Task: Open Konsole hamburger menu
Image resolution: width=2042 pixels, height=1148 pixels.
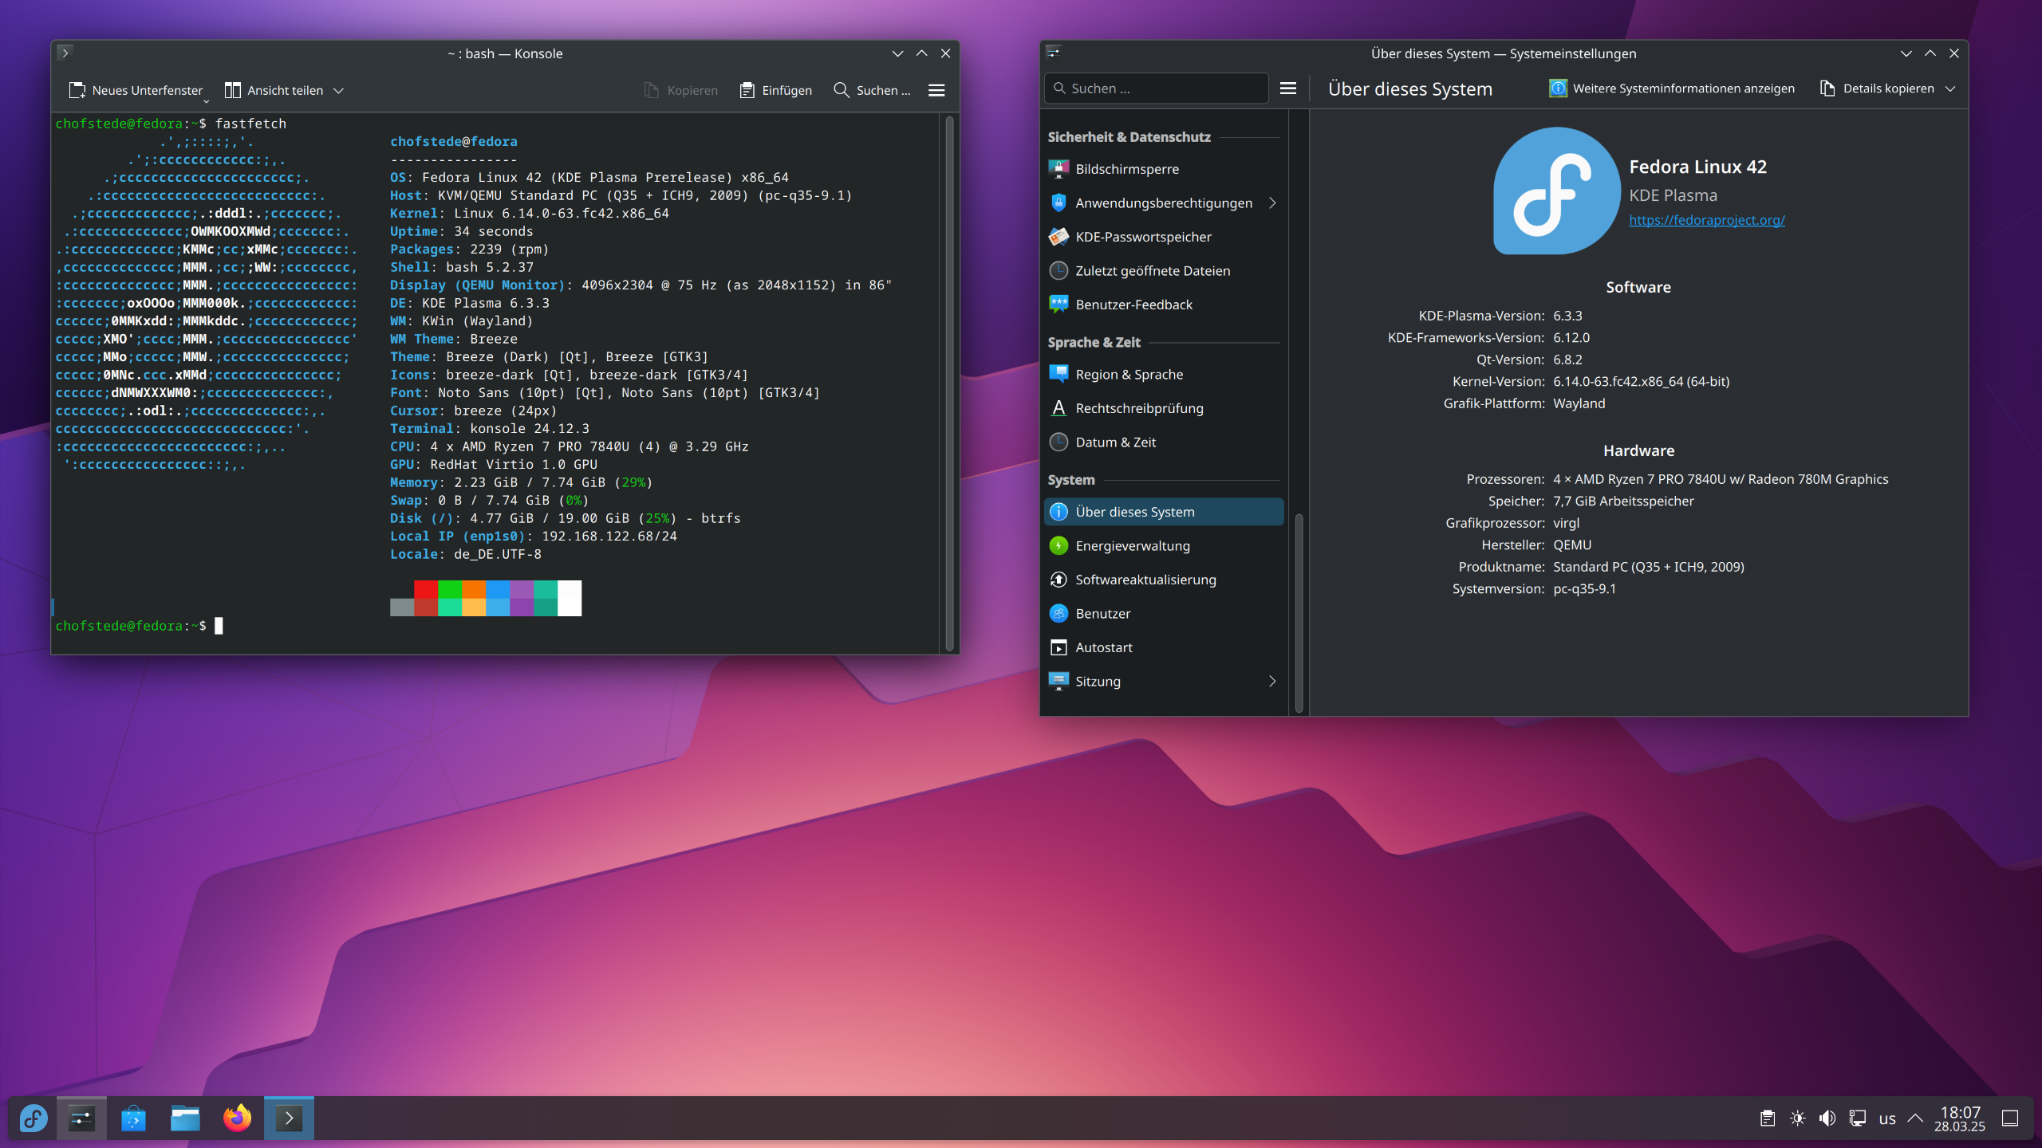Action: tap(936, 90)
